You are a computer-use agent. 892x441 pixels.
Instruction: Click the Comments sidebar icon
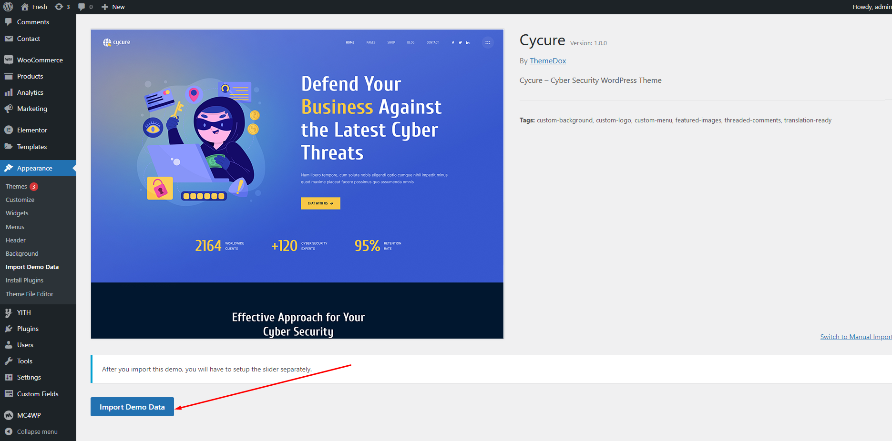coord(9,22)
